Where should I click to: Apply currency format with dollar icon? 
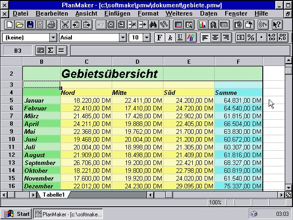coord(240,38)
